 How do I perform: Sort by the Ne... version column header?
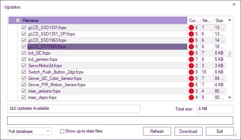click(207, 21)
